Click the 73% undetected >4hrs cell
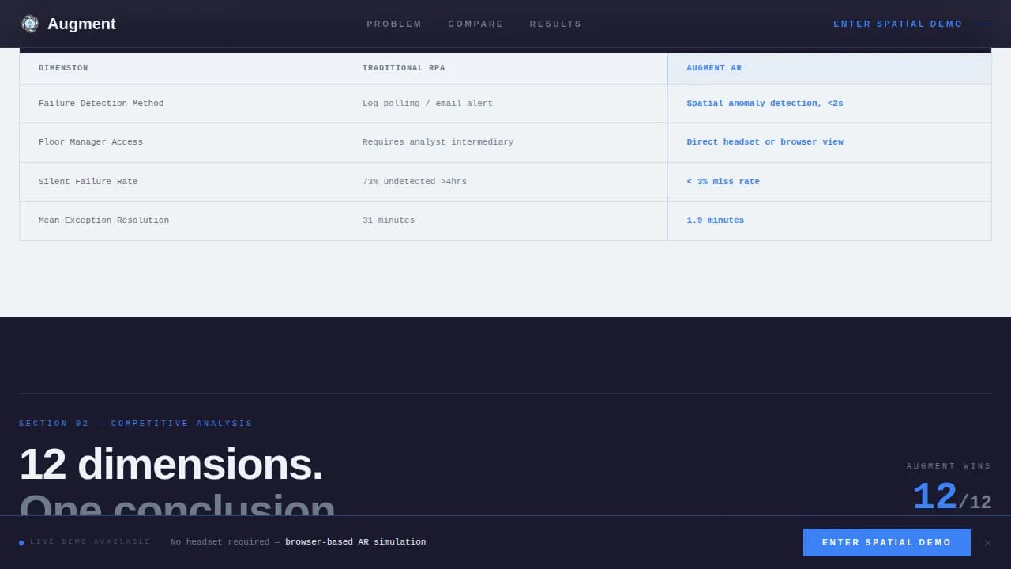 click(x=415, y=182)
